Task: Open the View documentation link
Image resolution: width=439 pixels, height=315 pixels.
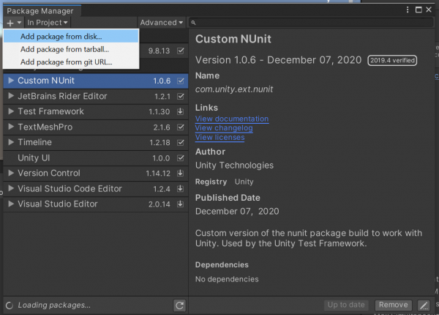Action: pyautogui.click(x=231, y=119)
